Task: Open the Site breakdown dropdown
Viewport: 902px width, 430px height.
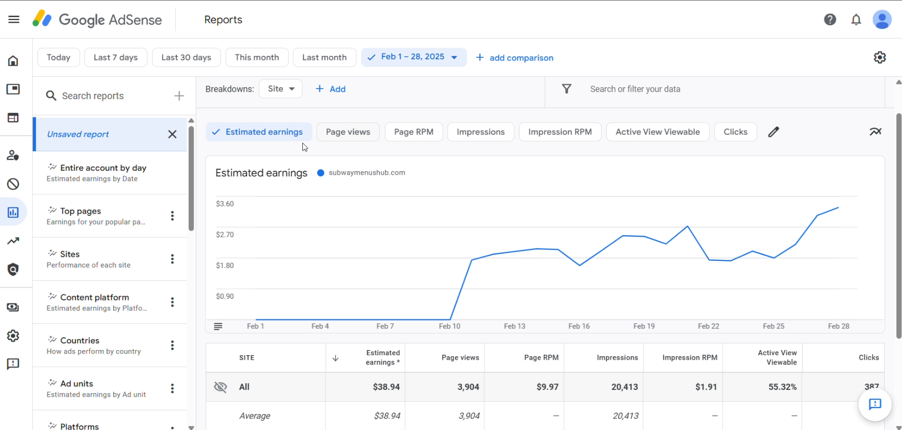Action: [280, 89]
